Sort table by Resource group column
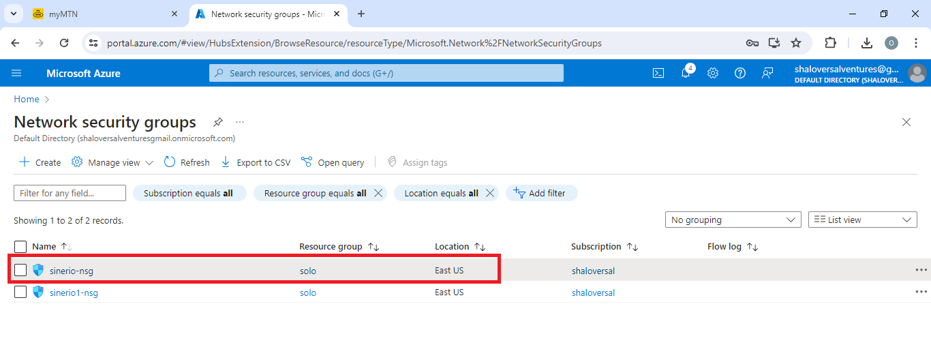This screenshot has width=931, height=345. tap(339, 247)
